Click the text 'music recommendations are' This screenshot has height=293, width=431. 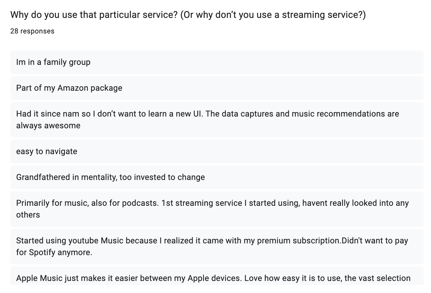click(x=345, y=114)
